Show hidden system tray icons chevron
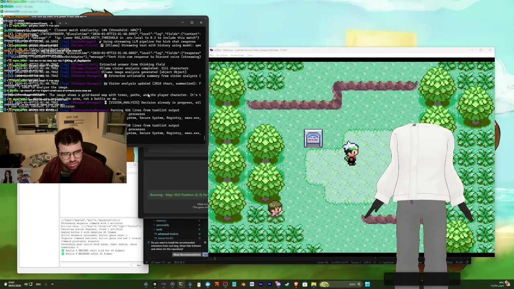 coord(52,284)
